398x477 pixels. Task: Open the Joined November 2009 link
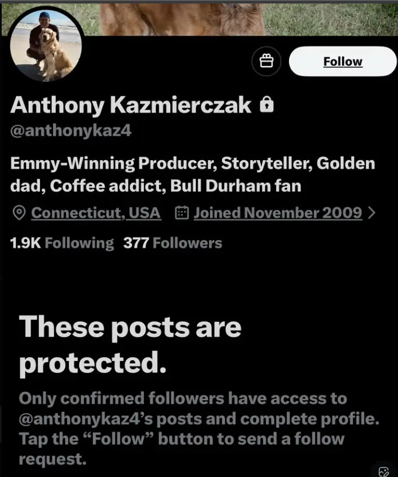click(x=277, y=213)
